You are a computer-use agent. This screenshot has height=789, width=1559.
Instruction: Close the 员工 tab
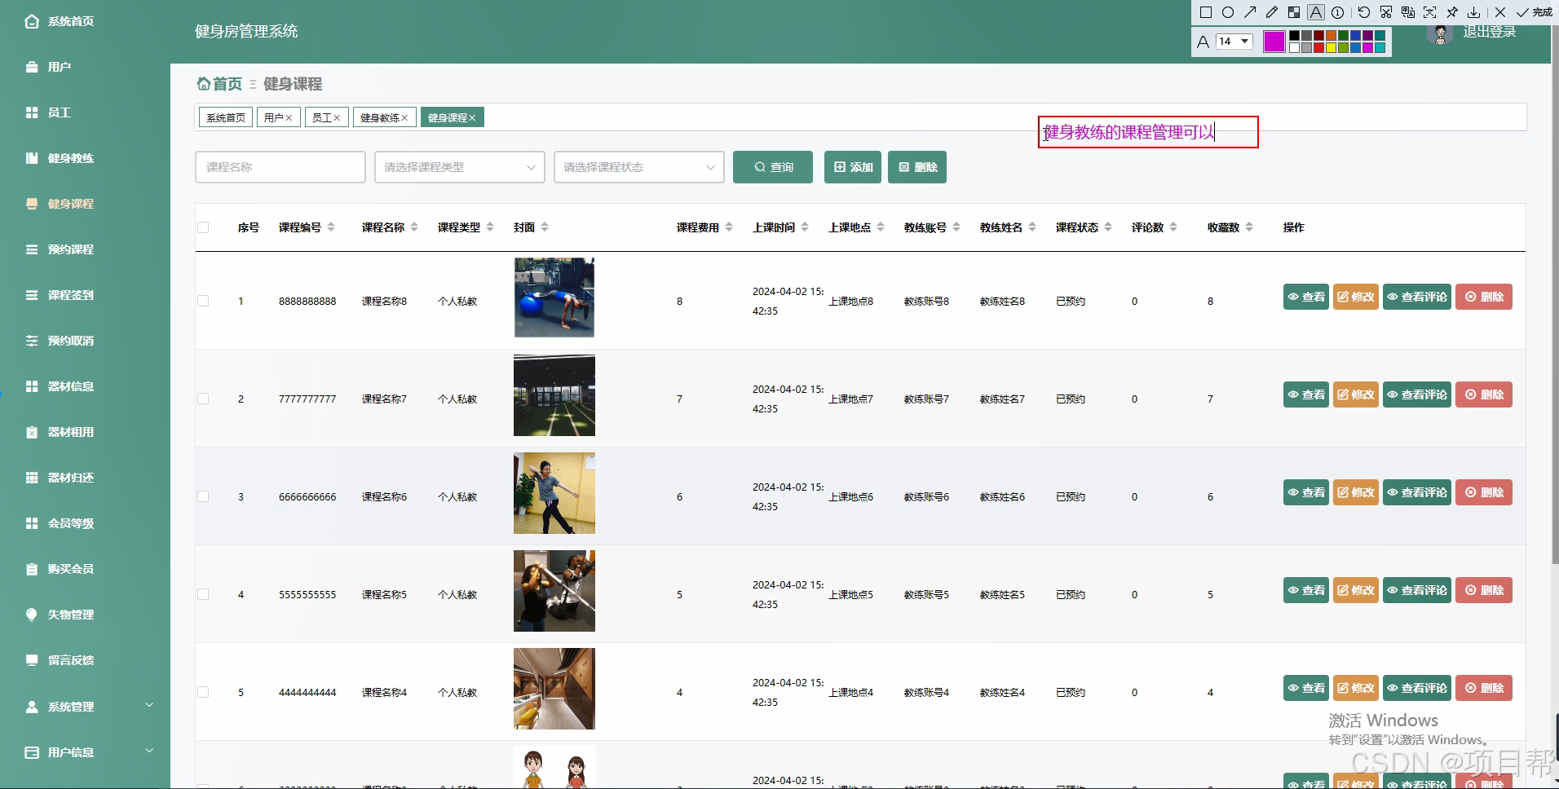(x=337, y=118)
